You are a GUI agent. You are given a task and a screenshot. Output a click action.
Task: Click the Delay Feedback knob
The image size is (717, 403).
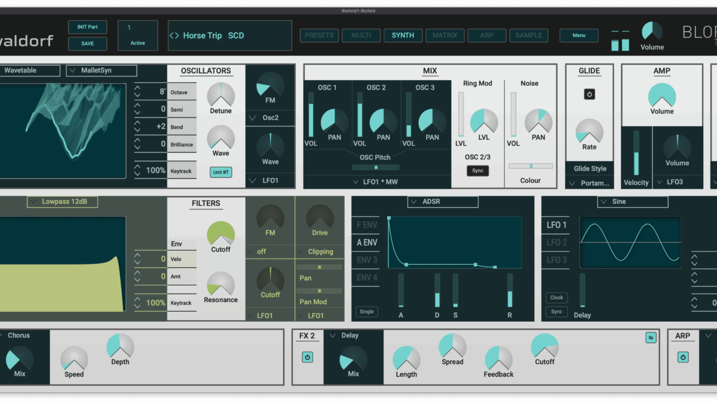click(x=498, y=358)
